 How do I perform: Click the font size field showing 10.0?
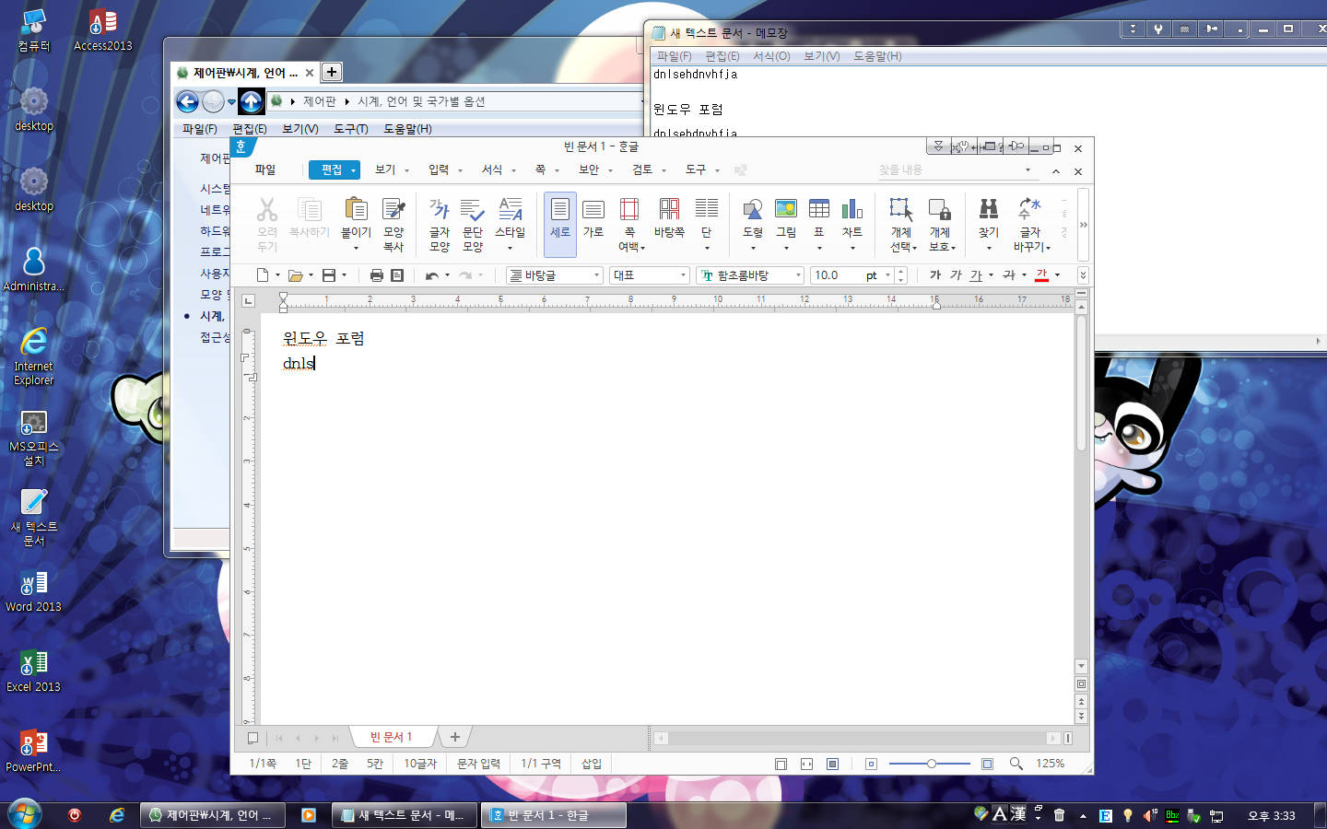point(837,275)
